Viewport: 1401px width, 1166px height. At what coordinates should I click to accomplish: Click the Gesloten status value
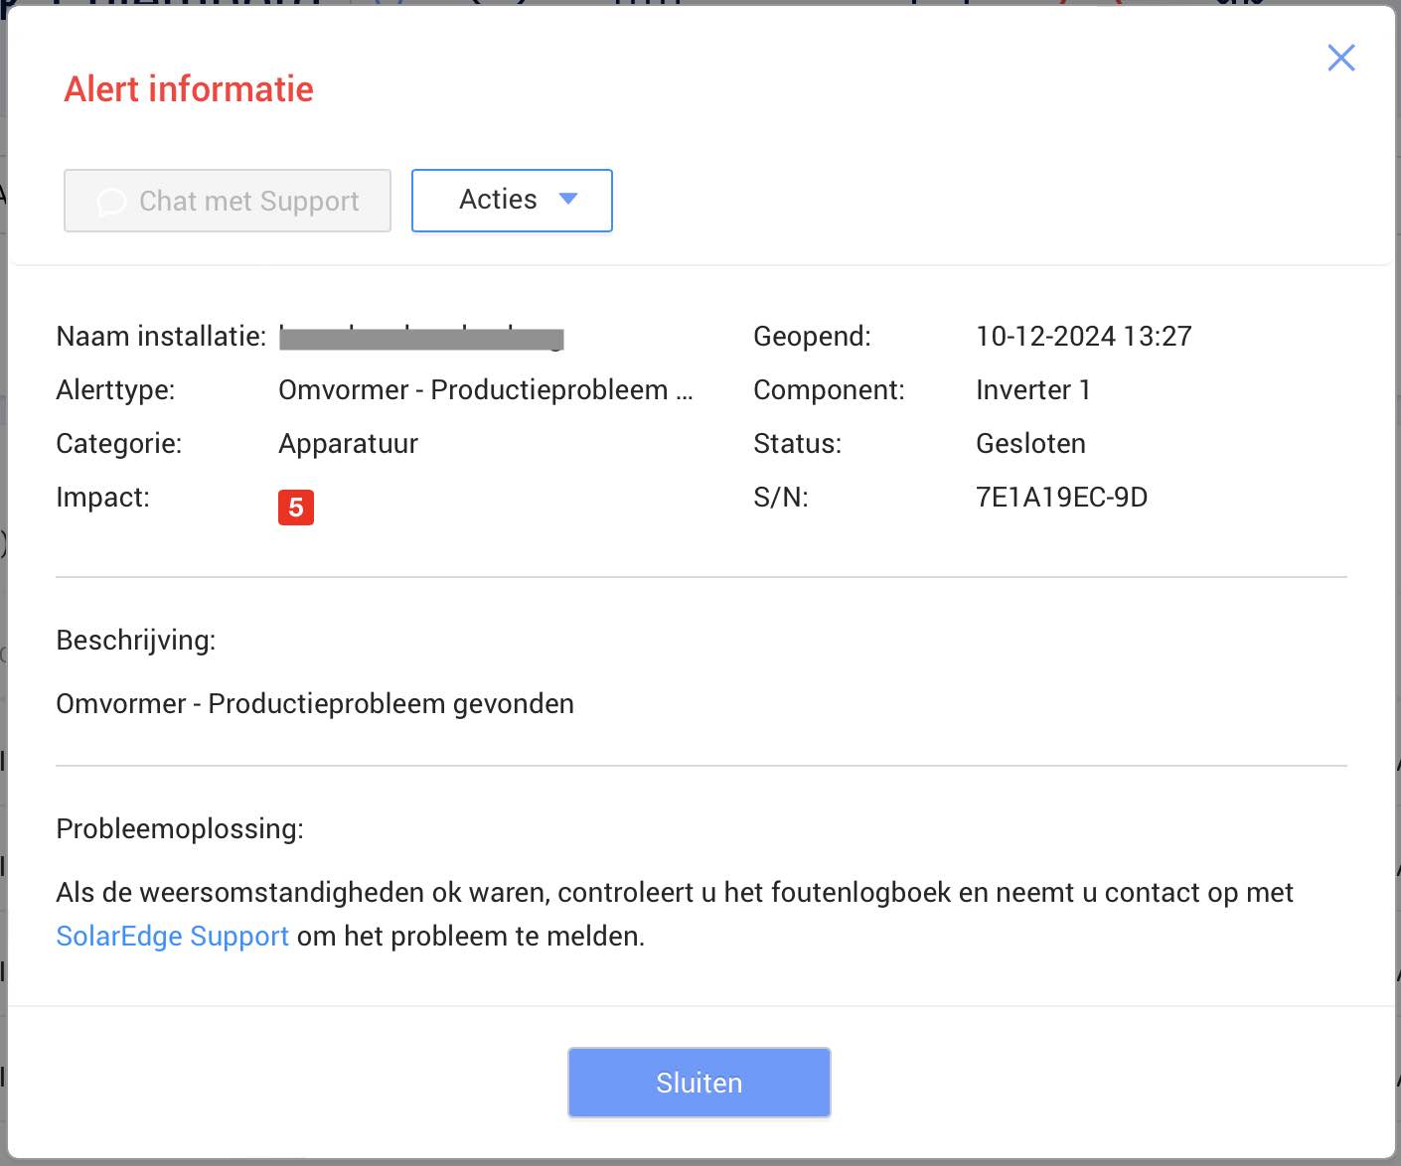[1030, 443]
